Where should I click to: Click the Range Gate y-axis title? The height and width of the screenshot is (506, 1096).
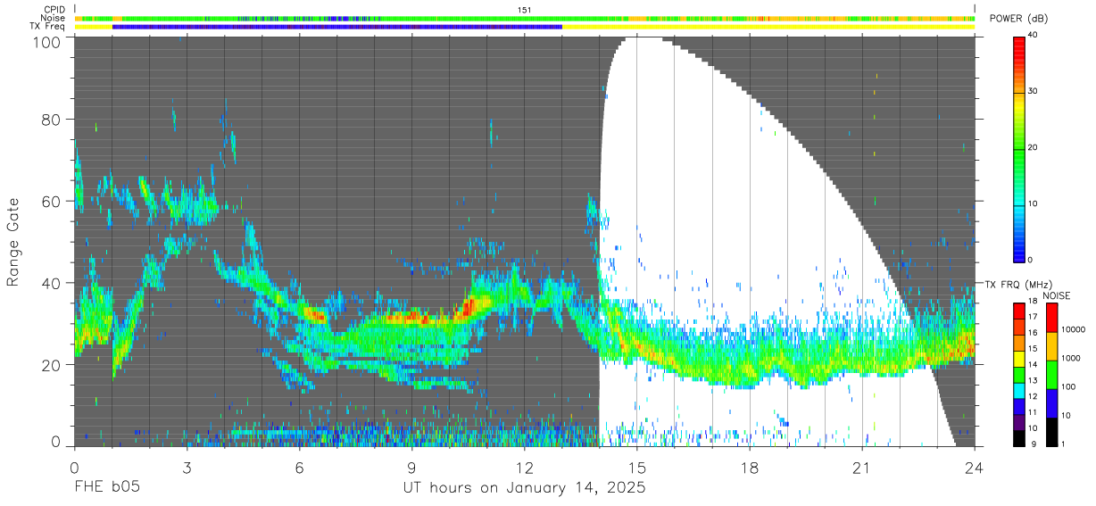coord(14,242)
